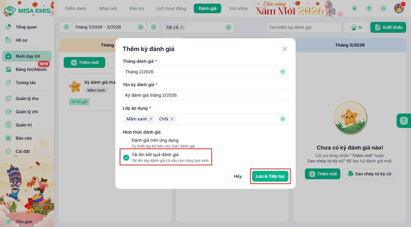Select Đánh giá trên ứng dụng radio option
The height and width of the screenshot is (227, 411).
126,143
